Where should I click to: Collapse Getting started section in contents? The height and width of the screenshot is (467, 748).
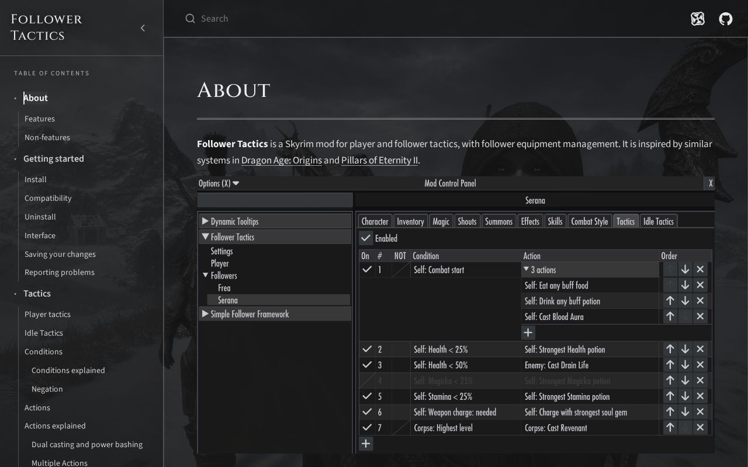(x=15, y=159)
